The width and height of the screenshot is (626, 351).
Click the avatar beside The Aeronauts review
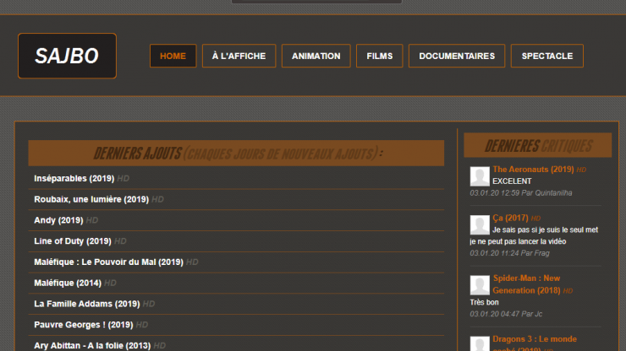[x=480, y=175]
